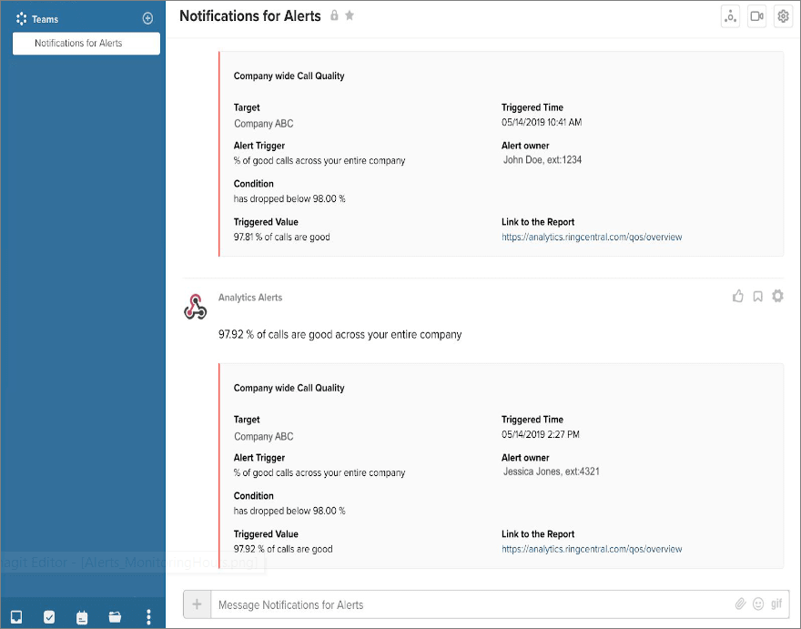This screenshot has height=629, width=801.
Task: Open the attachment plus next to message box
Action: (197, 604)
